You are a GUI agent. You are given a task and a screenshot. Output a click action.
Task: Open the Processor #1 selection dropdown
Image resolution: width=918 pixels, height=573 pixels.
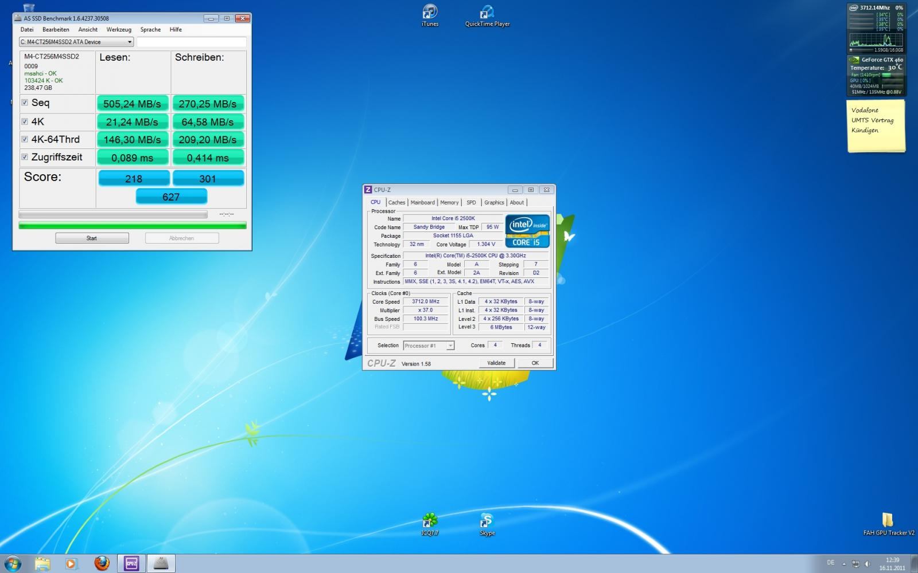[x=429, y=346]
